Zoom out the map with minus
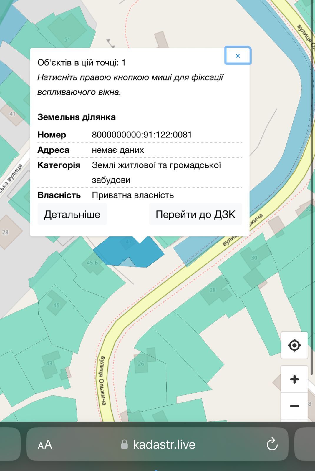 tap(294, 406)
